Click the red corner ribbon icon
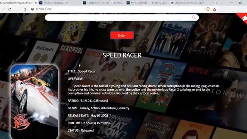This screenshot has height=139, width=247. pos(243,18)
